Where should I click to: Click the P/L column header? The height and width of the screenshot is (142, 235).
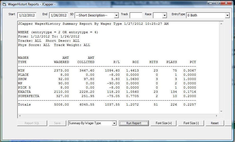[x=117, y=62]
